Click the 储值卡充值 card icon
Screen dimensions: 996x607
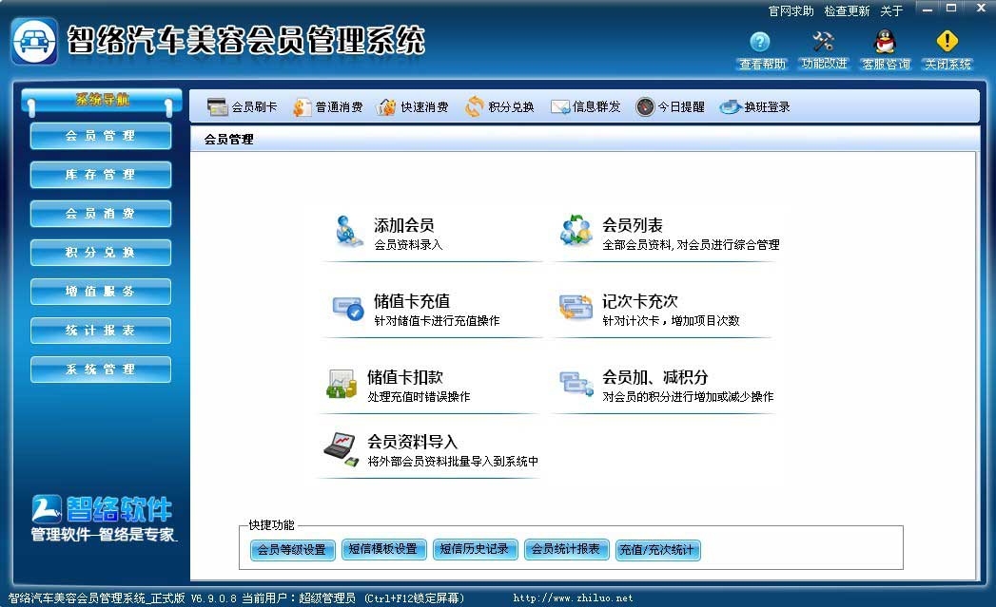click(348, 309)
